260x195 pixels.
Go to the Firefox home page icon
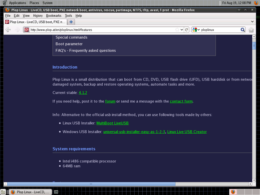pyautogui.click(x=251, y=30)
